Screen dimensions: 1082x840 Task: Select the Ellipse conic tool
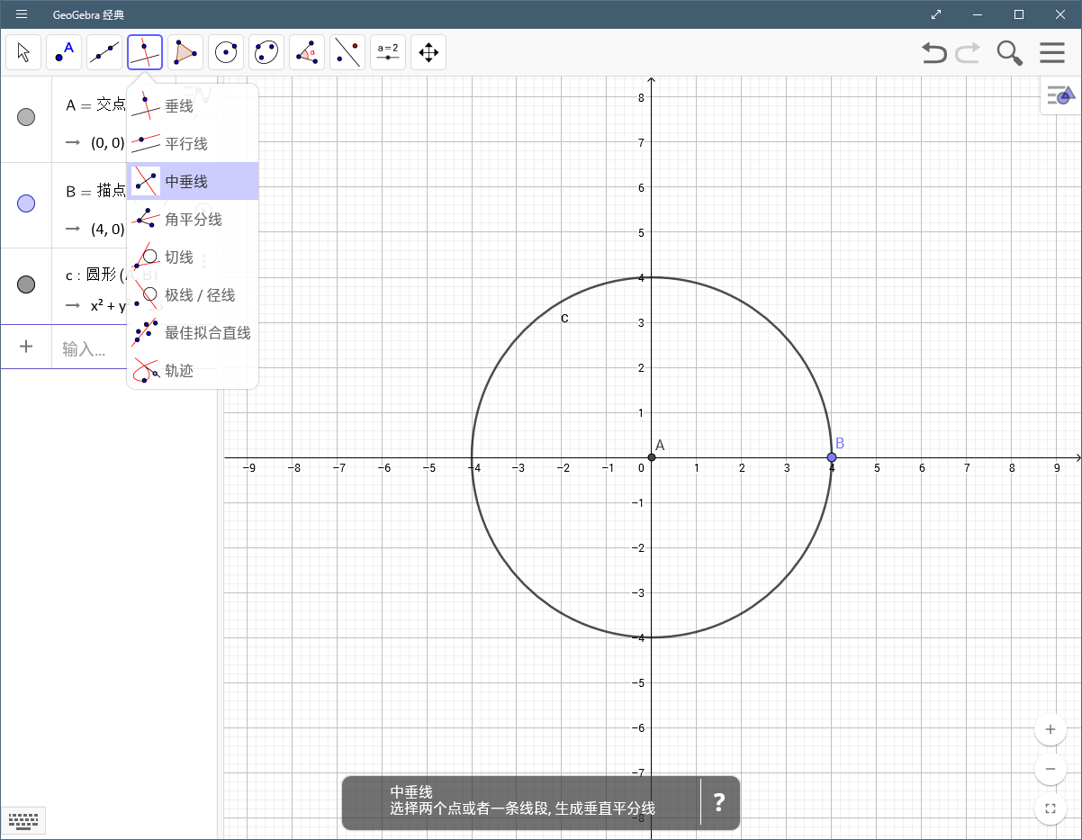click(x=266, y=52)
